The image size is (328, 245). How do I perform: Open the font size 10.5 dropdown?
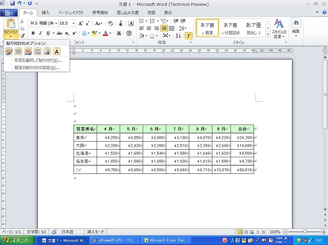click(74, 23)
